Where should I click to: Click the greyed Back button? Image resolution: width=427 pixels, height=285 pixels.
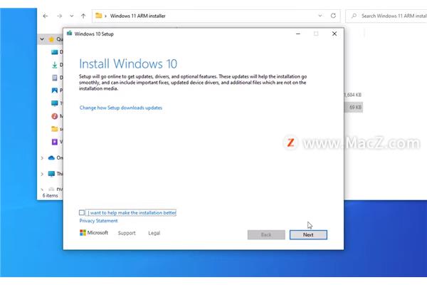(x=266, y=235)
